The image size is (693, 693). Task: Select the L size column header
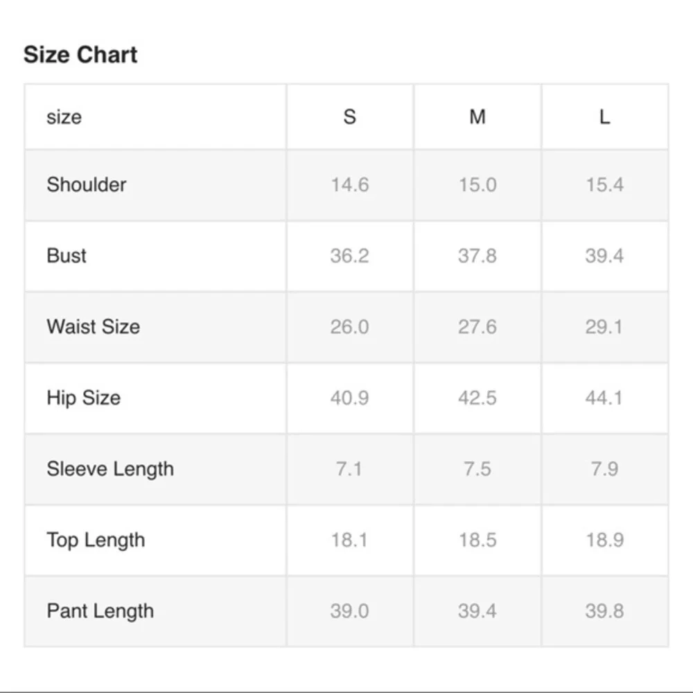pyautogui.click(x=604, y=116)
